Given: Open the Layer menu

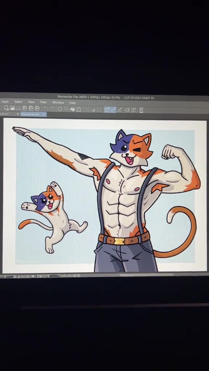Looking at the screenshot, I should coord(5,101).
